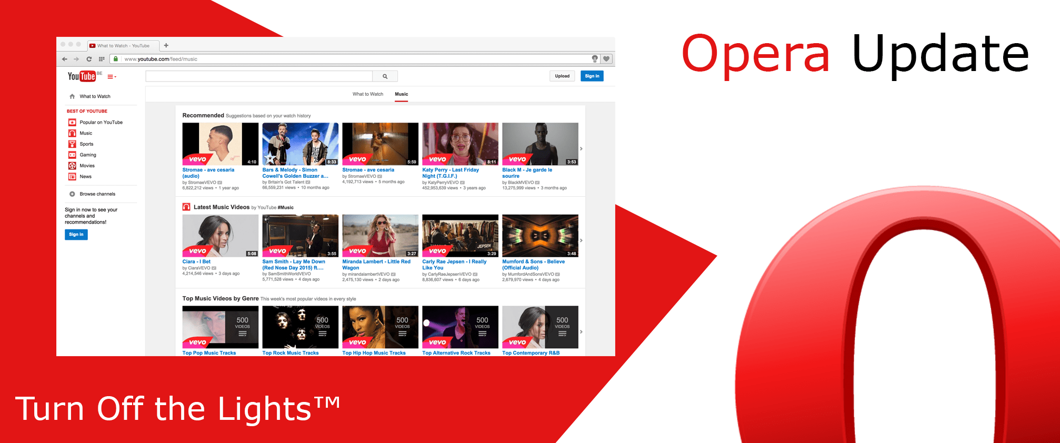Reload the page with refresh icon
Screen dimensions: 1060x443
click(89, 59)
